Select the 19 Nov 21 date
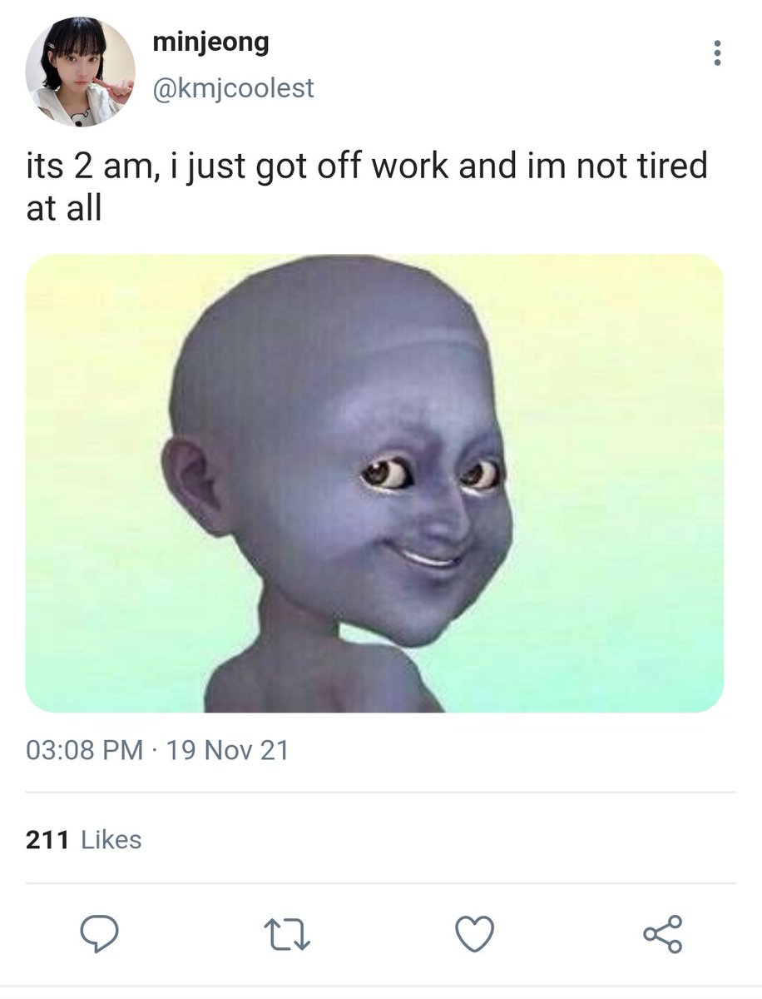This screenshot has height=999, width=762. point(227,751)
